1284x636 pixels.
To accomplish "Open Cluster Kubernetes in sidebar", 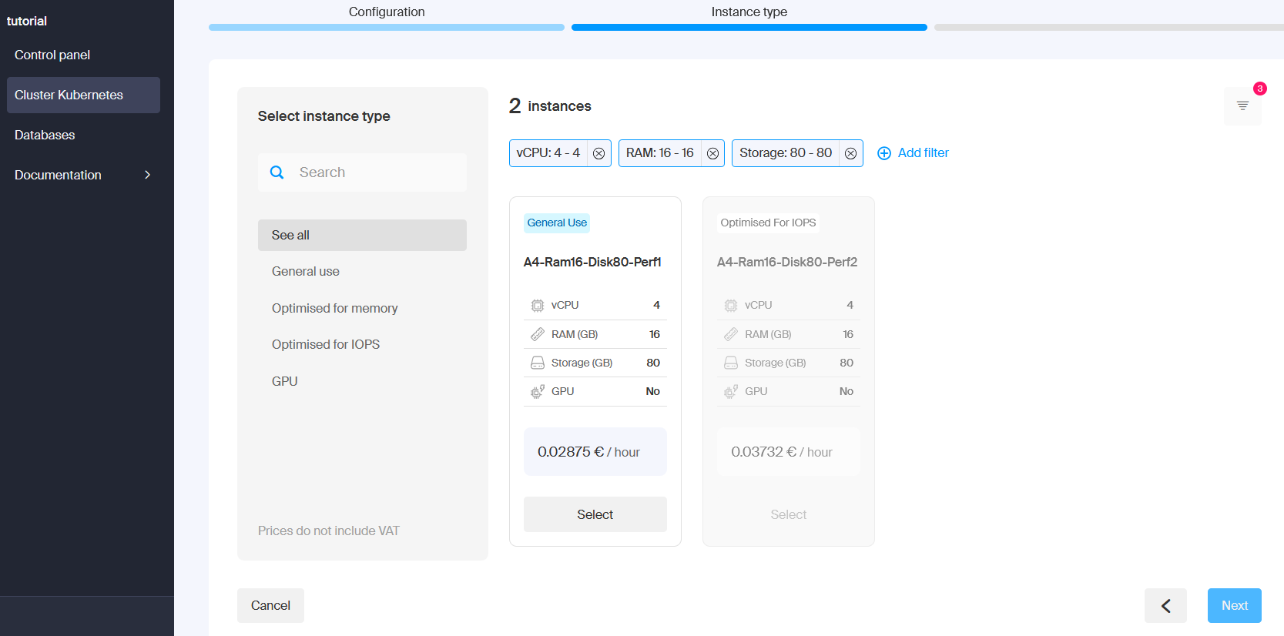I will (83, 95).
